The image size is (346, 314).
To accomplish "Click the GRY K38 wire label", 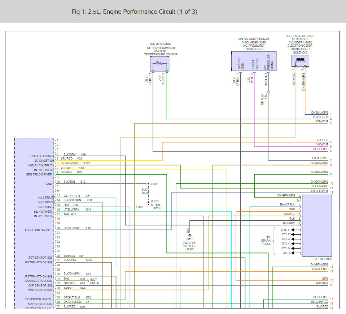I will [x=71, y=205].
